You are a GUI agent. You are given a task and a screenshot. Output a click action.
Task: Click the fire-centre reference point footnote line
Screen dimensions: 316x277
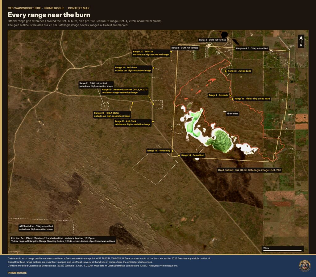(109, 258)
